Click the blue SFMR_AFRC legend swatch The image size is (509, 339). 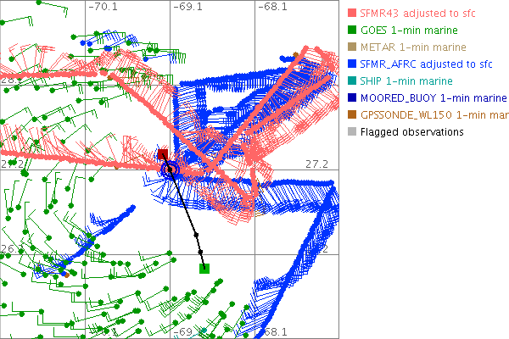coord(351,64)
